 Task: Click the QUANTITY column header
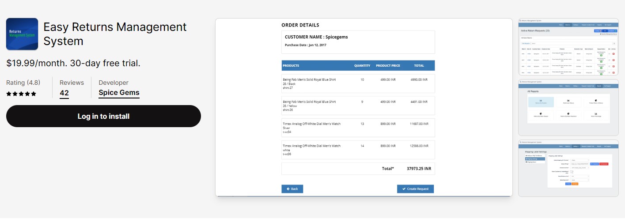(x=362, y=66)
